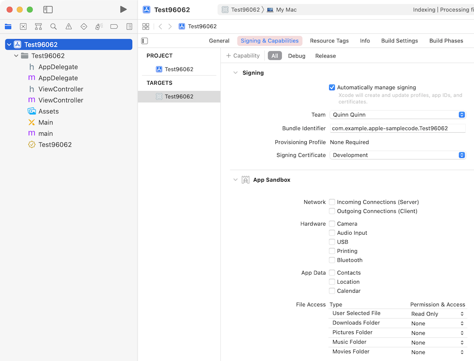Enable Audio Input access
The image size is (474, 361).
(x=332, y=233)
